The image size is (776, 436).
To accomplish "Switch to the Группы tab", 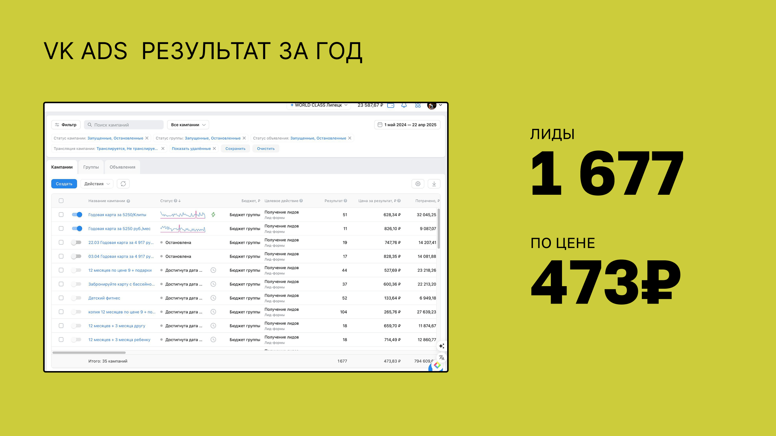I will point(91,167).
